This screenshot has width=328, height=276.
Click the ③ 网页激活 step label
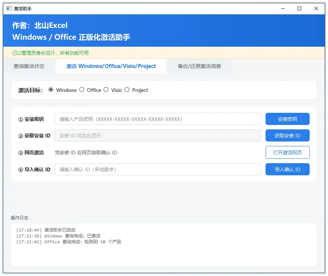[31, 153]
